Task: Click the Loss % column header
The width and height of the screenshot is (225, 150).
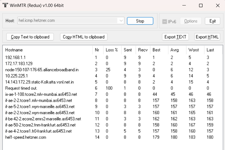Action: coord(112,50)
